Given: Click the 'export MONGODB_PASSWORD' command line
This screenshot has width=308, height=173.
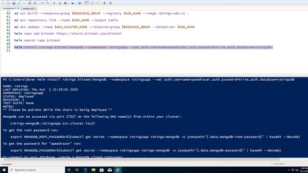Looking at the screenshot, I should [146, 150].
